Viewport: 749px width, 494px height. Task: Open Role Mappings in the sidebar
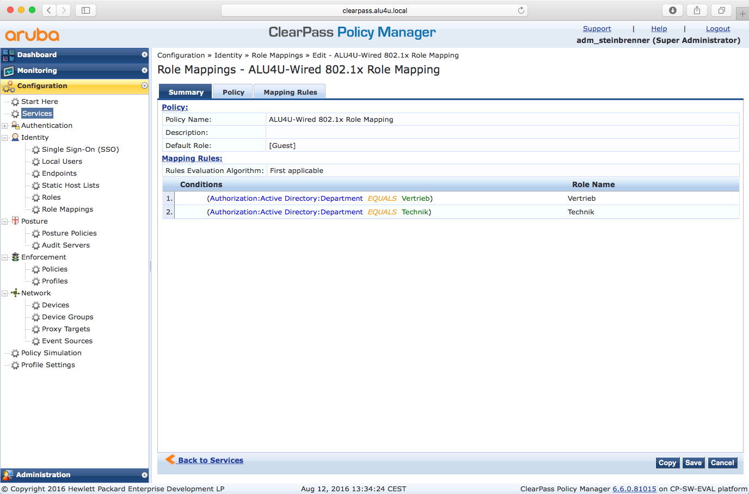pos(67,209)
